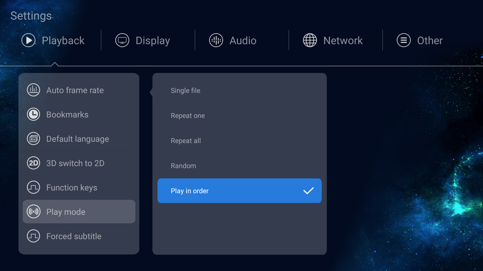Click the Network globe icon
483x271 pixels.
pyautogui.click(x=310, y=40)
